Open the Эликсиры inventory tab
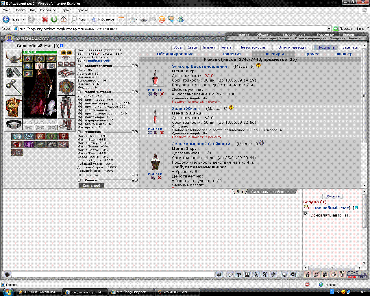 coord(273,54)
